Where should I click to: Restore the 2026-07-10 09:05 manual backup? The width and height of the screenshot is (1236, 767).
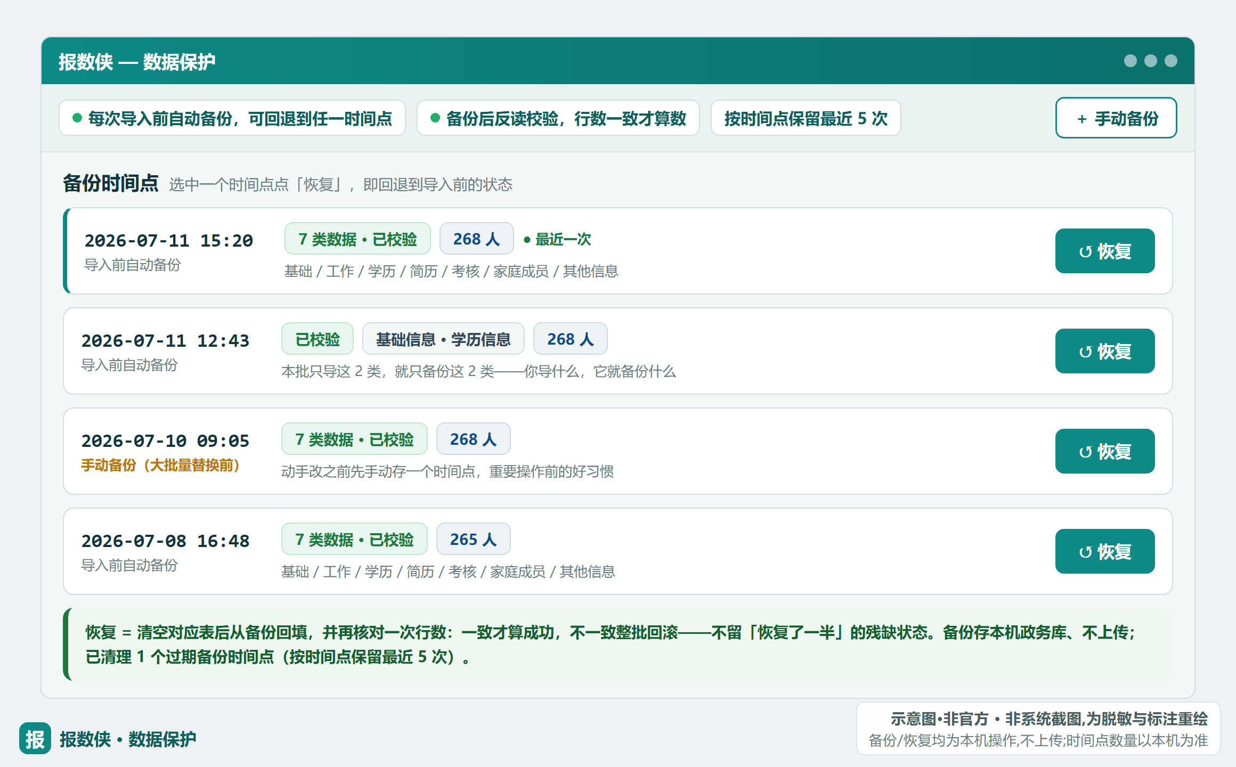coord(1105,451)
